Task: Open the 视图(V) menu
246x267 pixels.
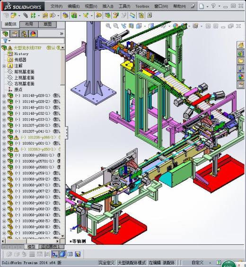Action: 91,6
